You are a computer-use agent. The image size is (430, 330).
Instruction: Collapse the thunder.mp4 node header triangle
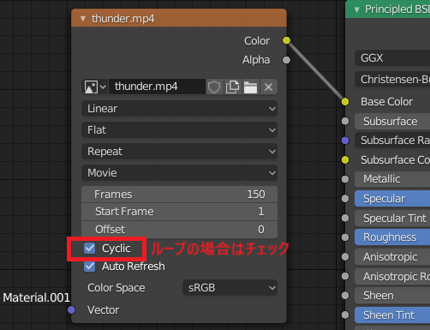[83, 19]
